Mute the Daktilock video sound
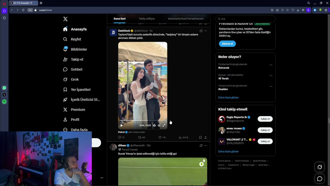 coord(154,125)
